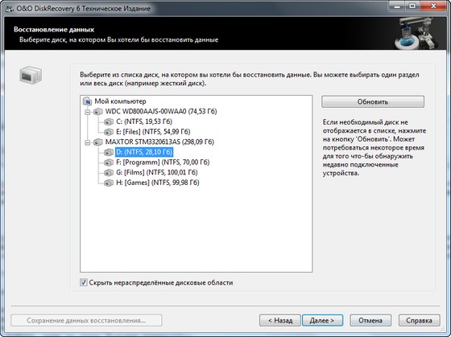Close the O&O DiskRecovery window
The width and height of the screenshot is (451, 337).
point(434,6)
